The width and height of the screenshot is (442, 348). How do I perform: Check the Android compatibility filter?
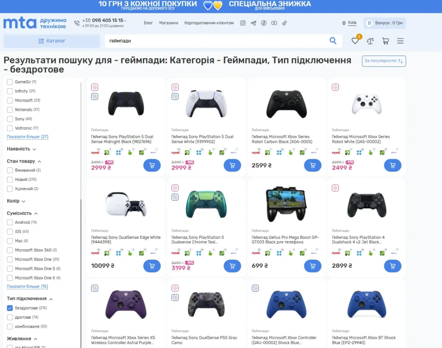click(x=10, y=223)
